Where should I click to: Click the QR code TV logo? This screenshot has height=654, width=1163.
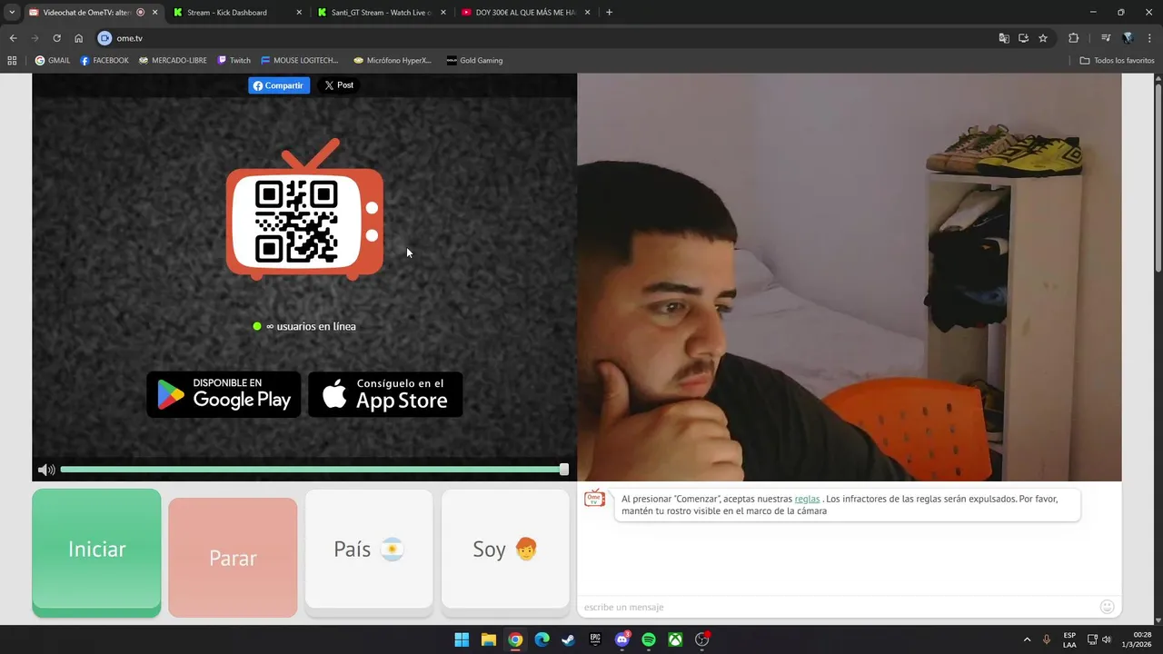(x=304, y=209)
